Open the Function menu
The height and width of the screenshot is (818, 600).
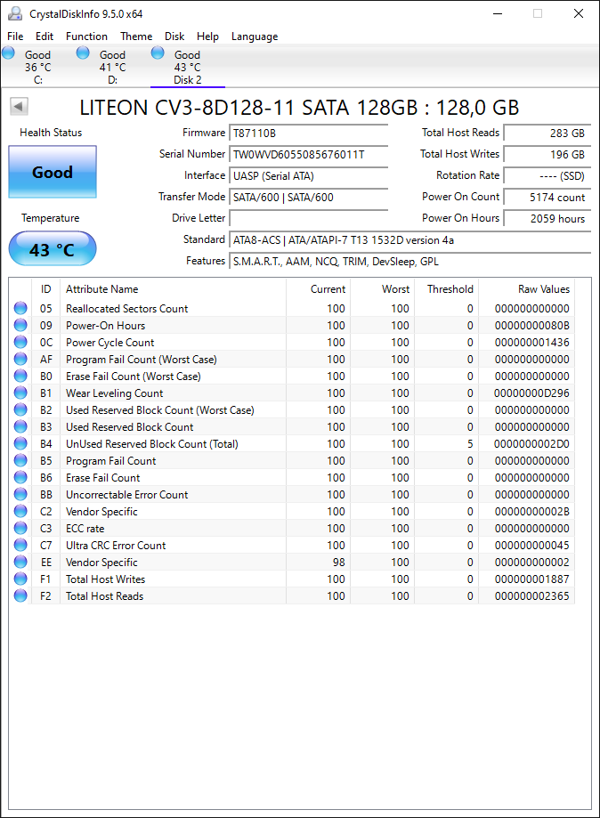(86, 36)
